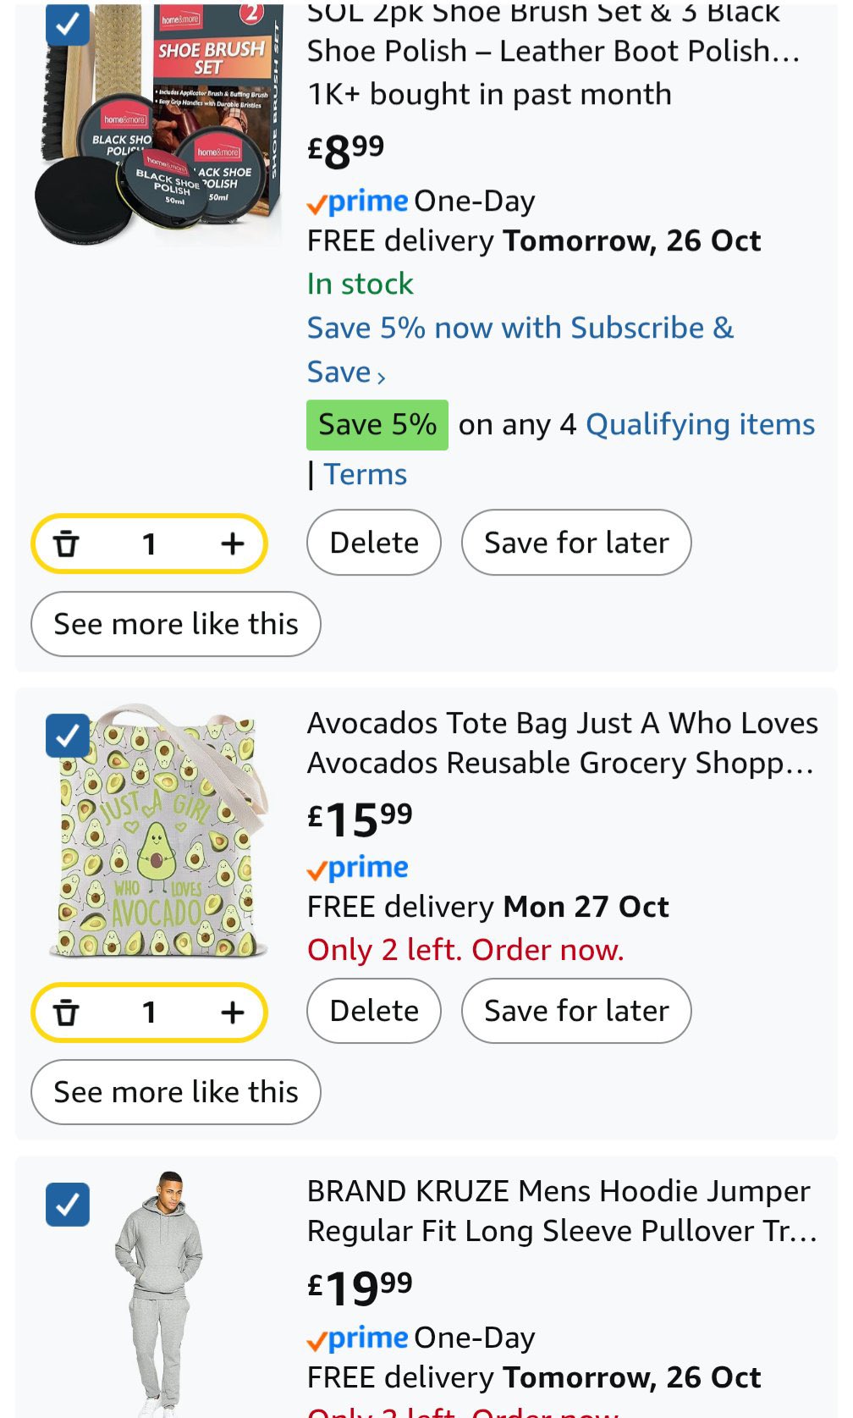Open BRAND KRUZE Mens Hoodie title

pos(559,1211)
